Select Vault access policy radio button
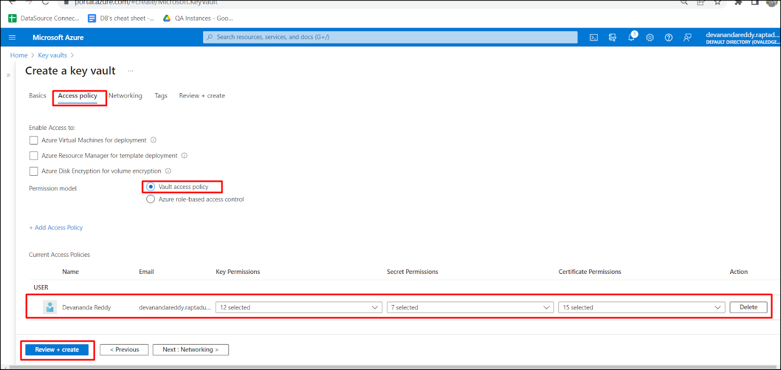The height and width of the screenshot is (370, 781). (151, 186)
